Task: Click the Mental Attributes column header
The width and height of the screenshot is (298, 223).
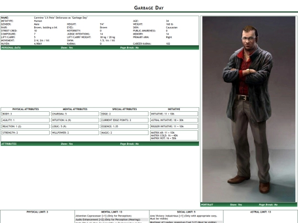Action: [75, 109]
